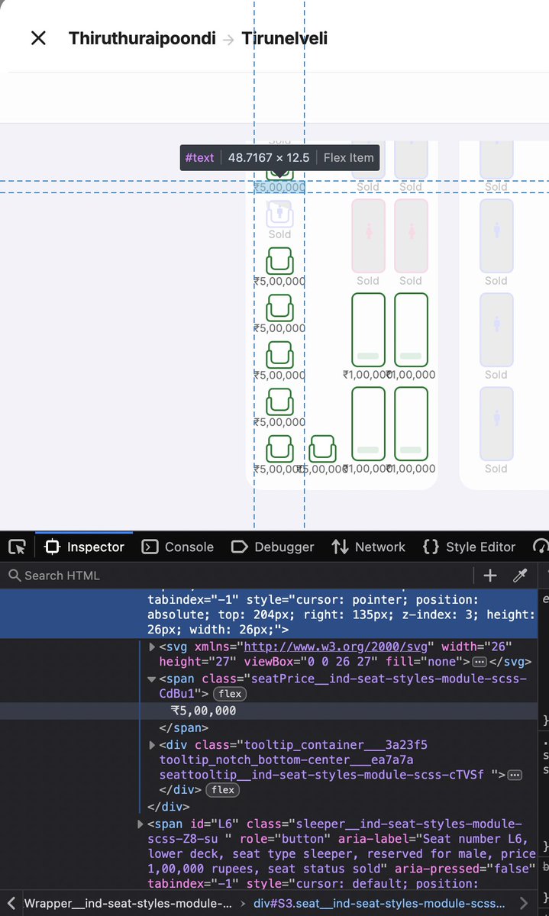Click the ellipsis badge of tooltip_container div
549x916 pixels.
coord(515,775)
